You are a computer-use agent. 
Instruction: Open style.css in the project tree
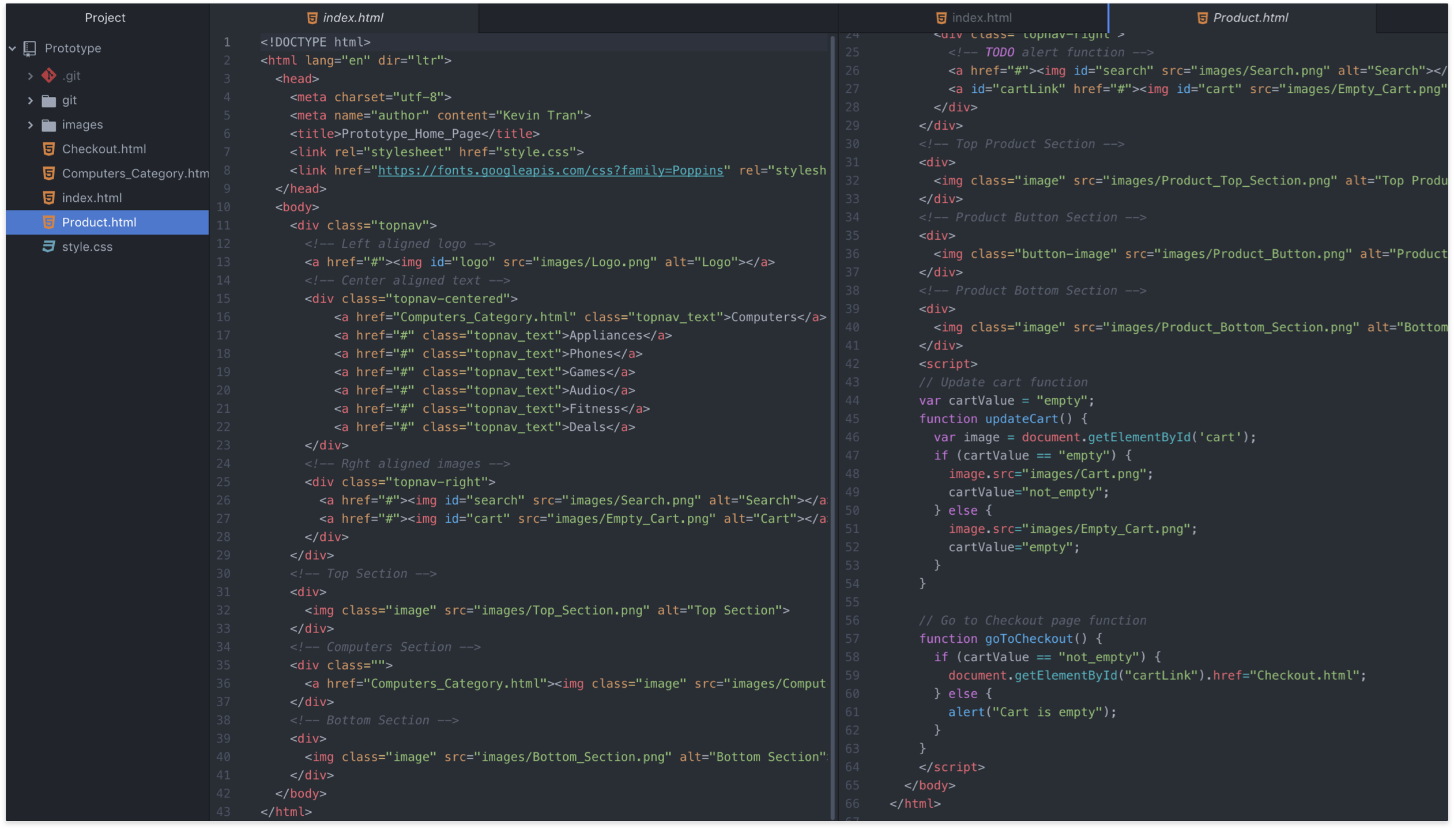coord(107,246)
